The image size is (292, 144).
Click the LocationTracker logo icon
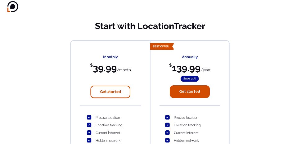point(13,7)
